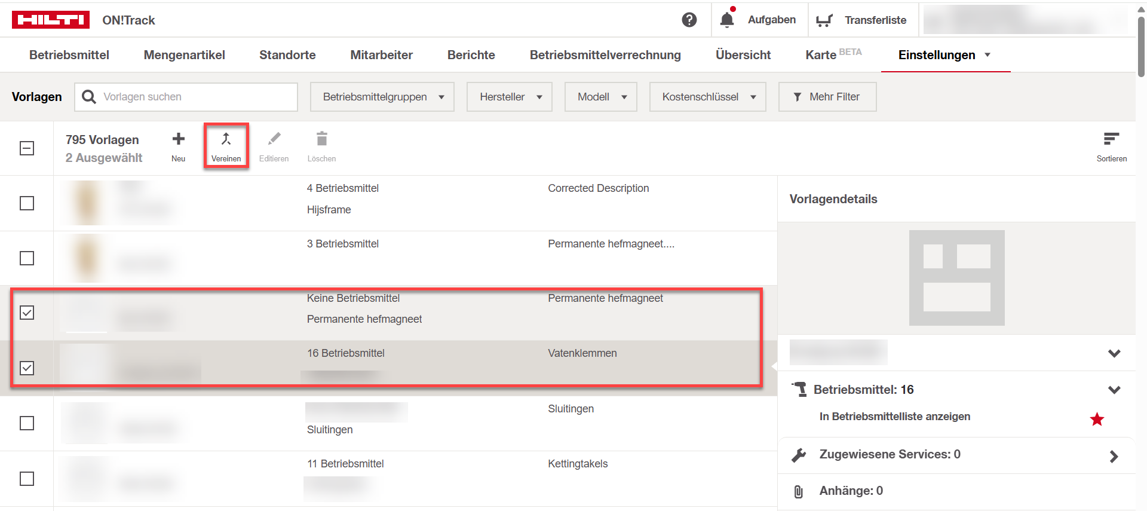
Task: Collapse the Betriebsmittel: 16 section
Action: coord(1114,390)
